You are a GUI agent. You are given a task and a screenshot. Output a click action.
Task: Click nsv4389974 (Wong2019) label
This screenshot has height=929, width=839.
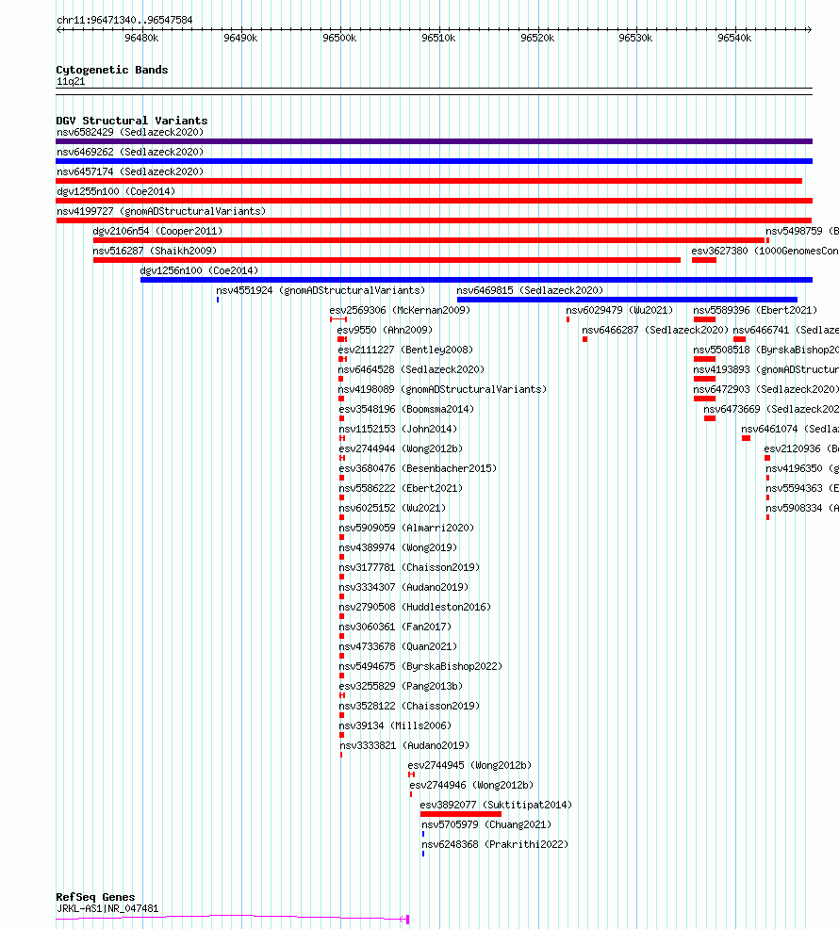point(398,548)
